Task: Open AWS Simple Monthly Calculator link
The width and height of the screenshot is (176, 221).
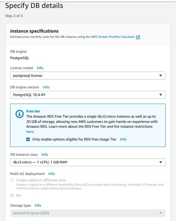Action: pos(113,37)
